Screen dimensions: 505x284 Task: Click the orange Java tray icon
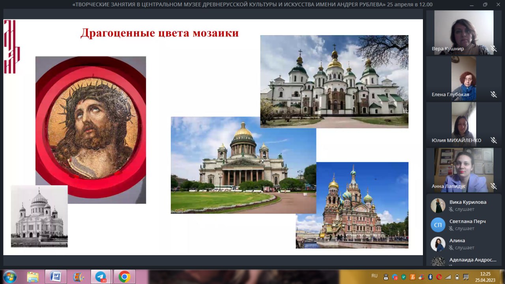tap(412, 277)
